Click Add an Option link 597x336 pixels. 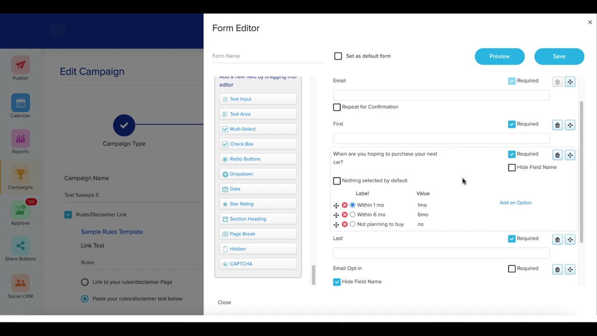(515, 203)
